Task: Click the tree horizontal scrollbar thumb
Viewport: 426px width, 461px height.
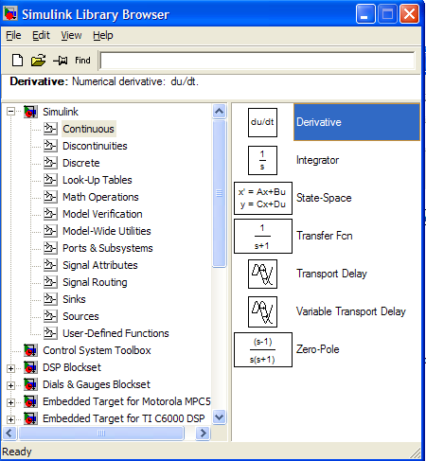Action: [x=101, y=434]
